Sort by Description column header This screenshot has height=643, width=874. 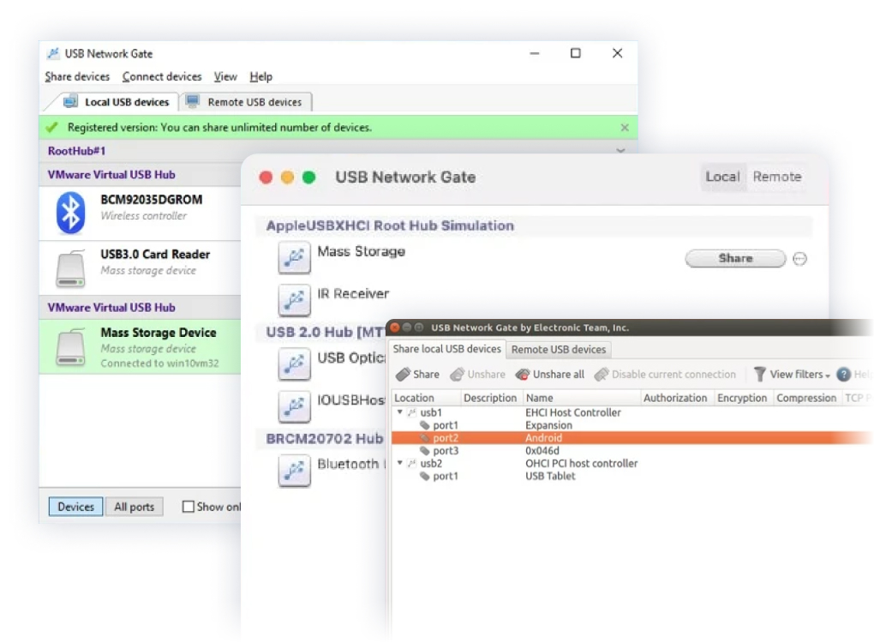coord(490,398)
